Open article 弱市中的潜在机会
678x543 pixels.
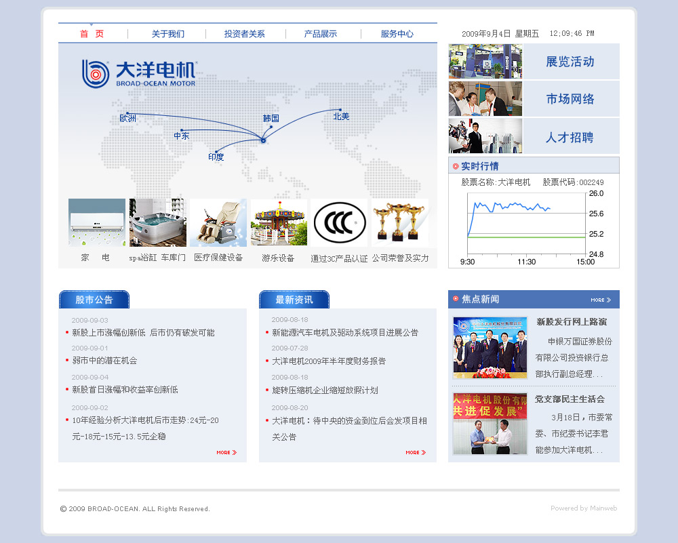coord(104,361)
